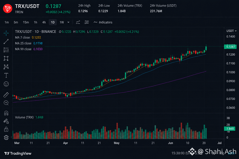The width and height of the screenshot is (239, 159).
Task: Select the ruler measure tool
Action: (6, 95)
